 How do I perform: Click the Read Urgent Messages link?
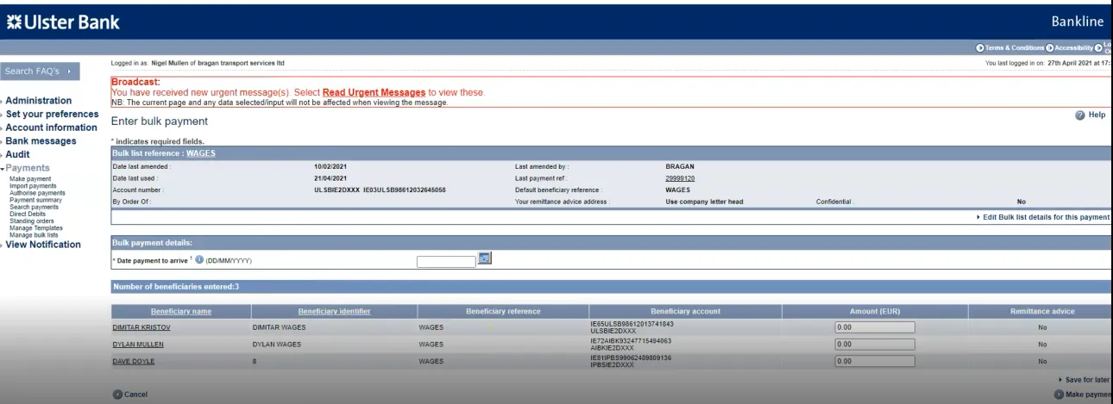click(374, 92)
